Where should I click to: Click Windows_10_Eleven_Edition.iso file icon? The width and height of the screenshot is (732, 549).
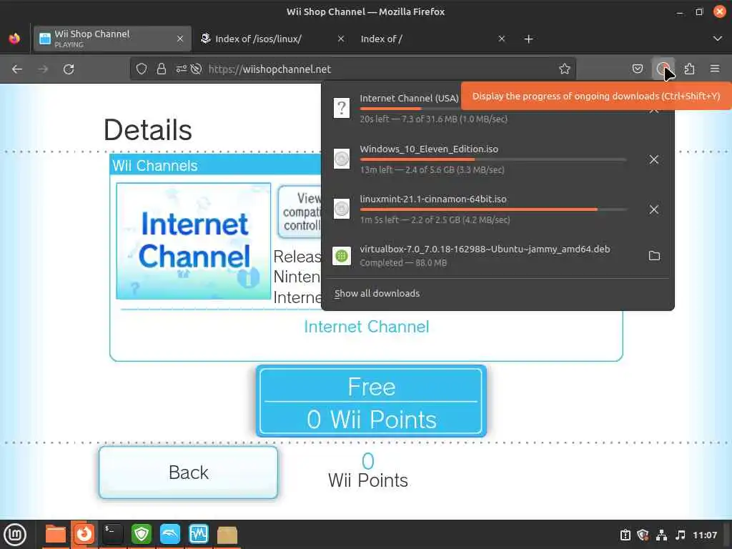click(342, 158)
